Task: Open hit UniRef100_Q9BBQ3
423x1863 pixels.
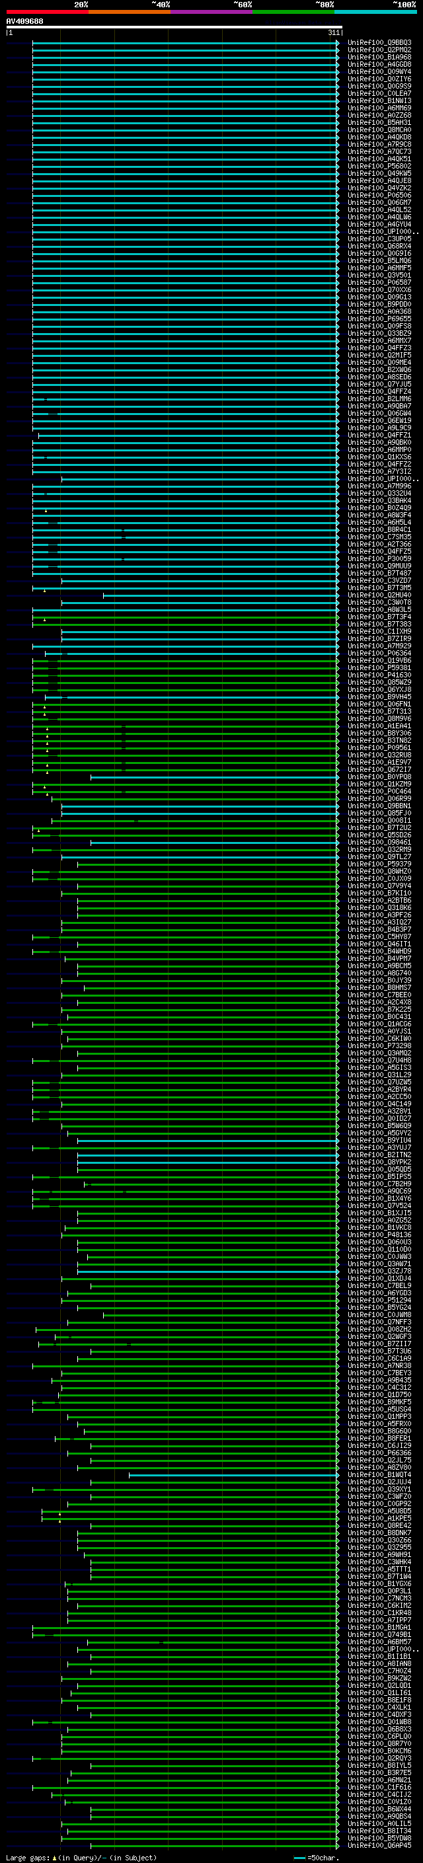Action: click(379, 43)
